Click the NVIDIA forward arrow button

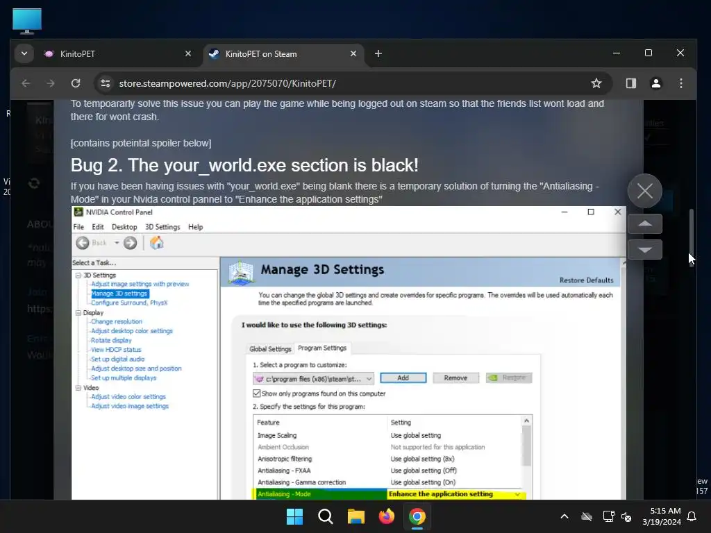coord(130,243)
